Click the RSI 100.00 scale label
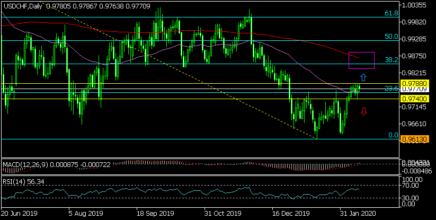This screenshot has height=220, width=436. coord(413,180)
